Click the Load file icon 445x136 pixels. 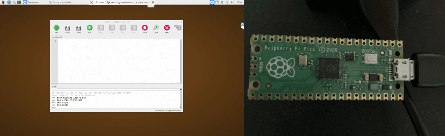point(68,28)
